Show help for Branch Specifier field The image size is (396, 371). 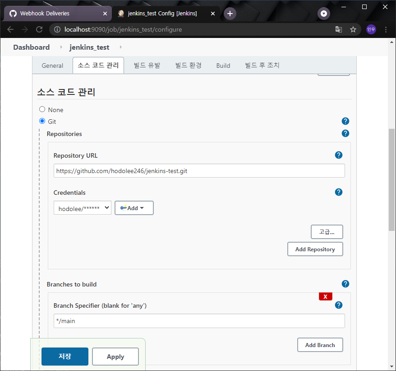tap(338, 305)
